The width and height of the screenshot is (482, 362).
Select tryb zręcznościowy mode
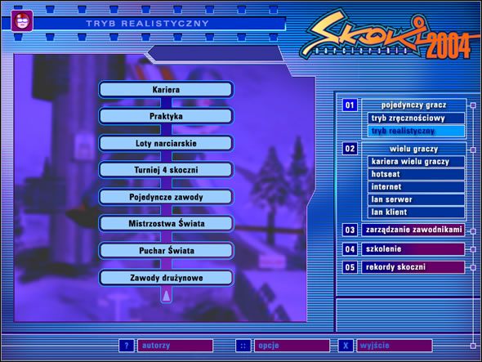click(x=416, y=118)
